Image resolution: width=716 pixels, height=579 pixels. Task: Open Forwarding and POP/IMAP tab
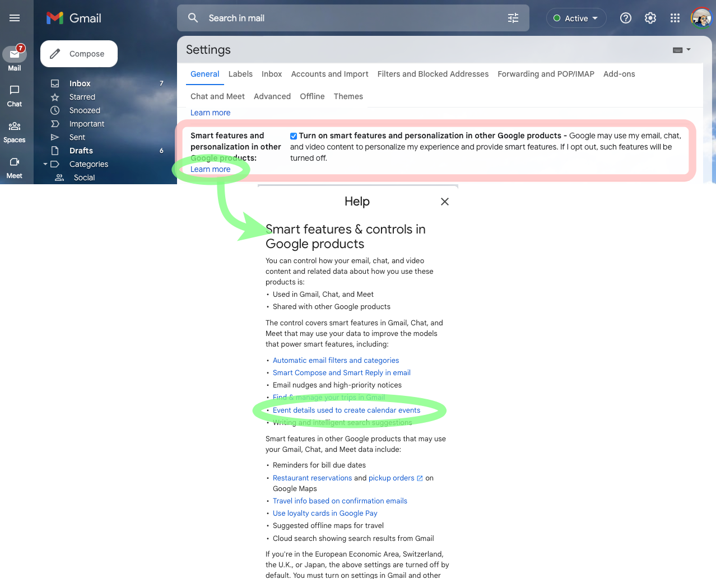[546, 74]
